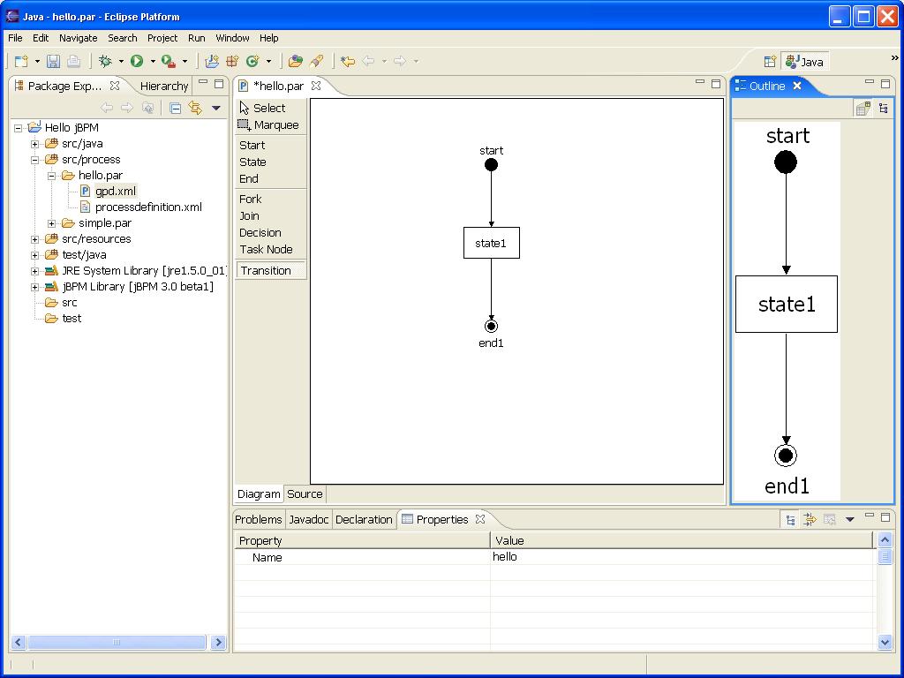Expand the test/java folder

tap(35, 255)
